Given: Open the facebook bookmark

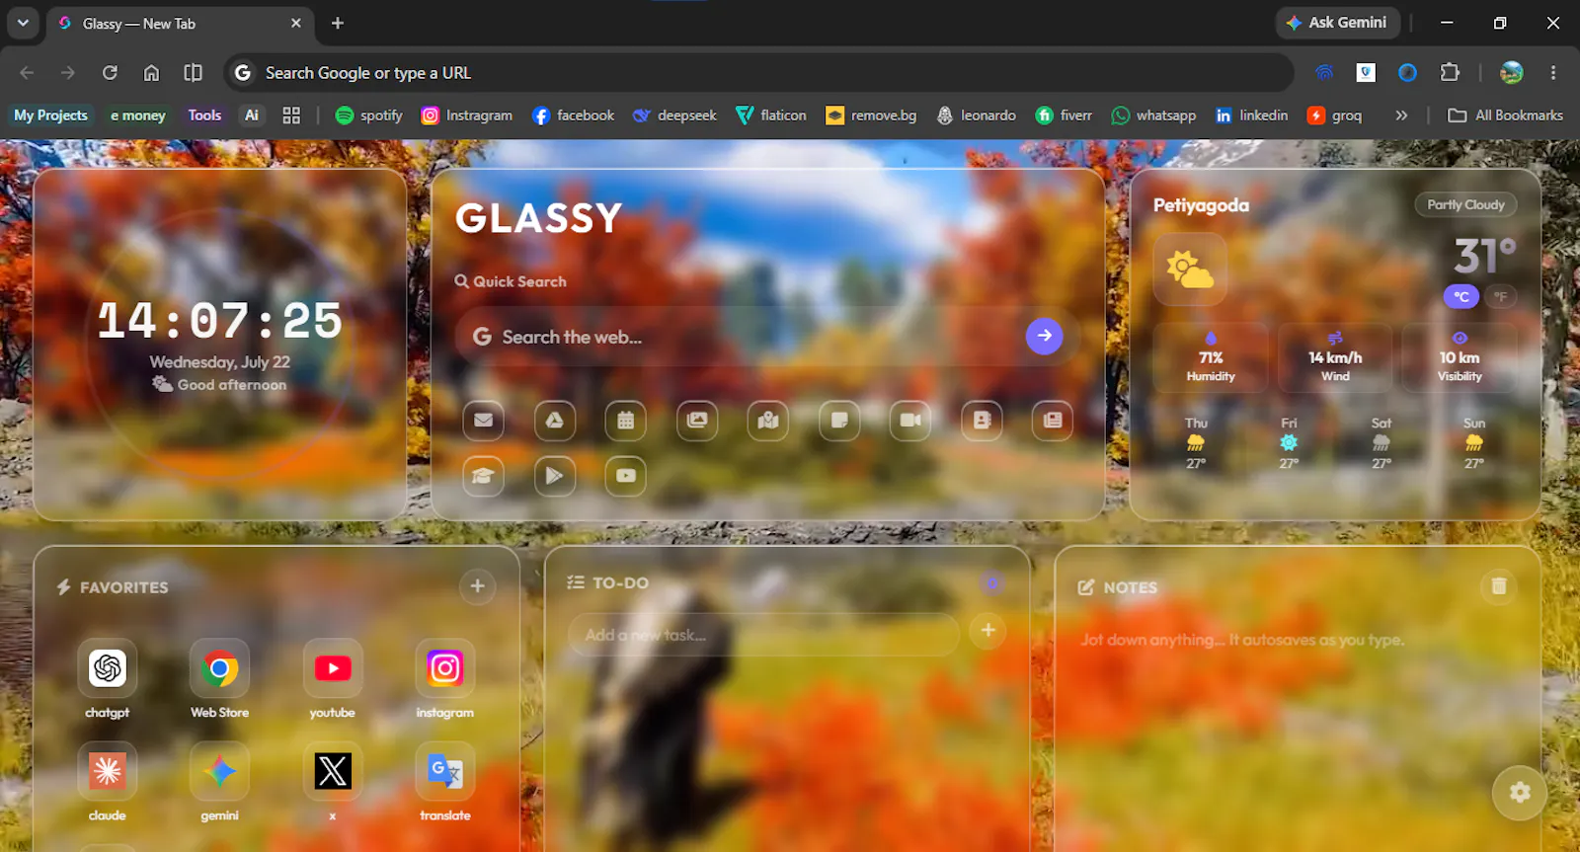Looking at the screenshot, I should [574, 116].
